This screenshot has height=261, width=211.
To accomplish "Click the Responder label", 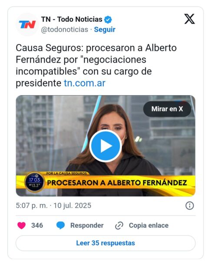I will [87, 225].
